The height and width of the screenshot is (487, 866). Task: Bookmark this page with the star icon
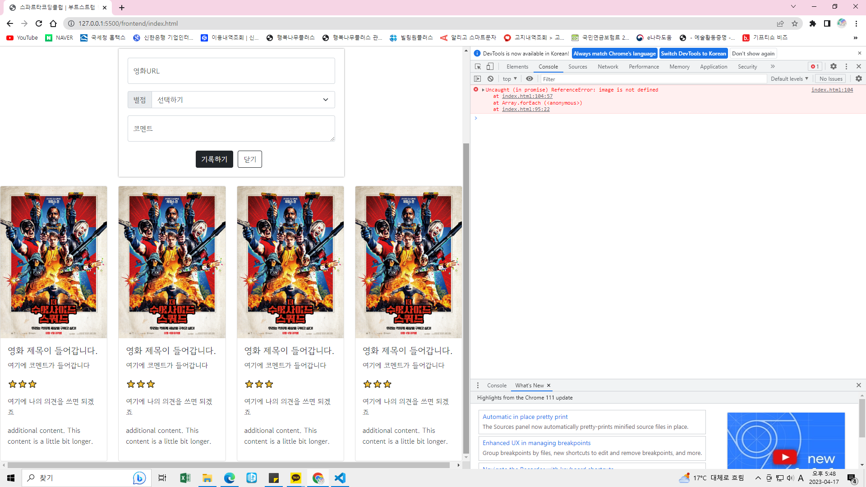[795, 23]
